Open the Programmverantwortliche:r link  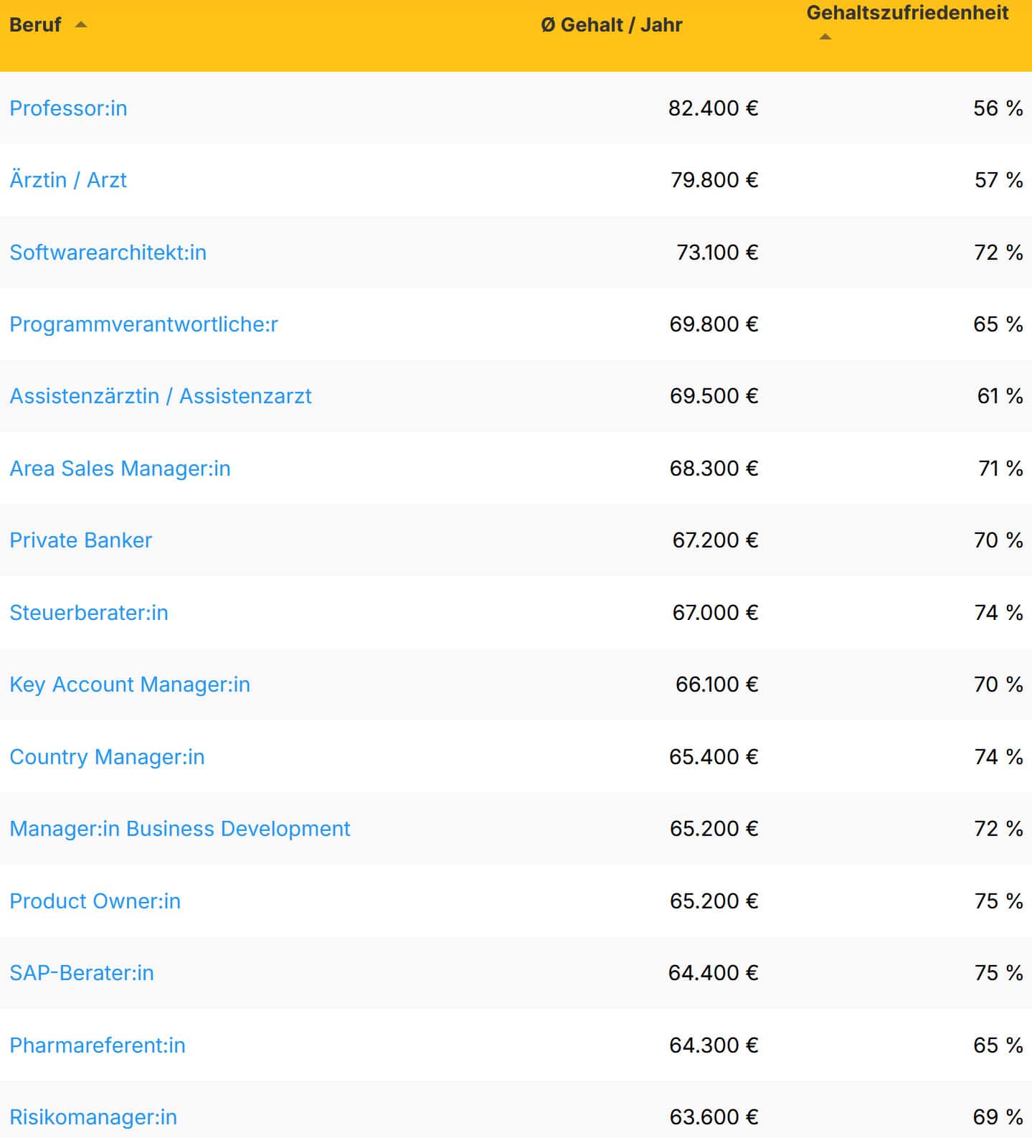(143, 324)
